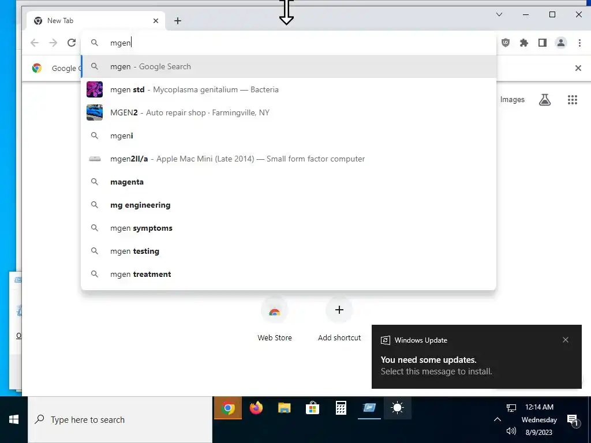Click the underlined window app taskbar icon
Image resolution: width=591 pixels, height=443 pixels.
(369, 408)
